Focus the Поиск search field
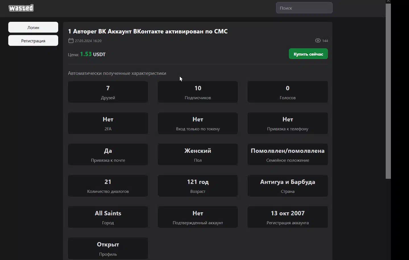Screen dimensions: 409x260 point(304,8)
